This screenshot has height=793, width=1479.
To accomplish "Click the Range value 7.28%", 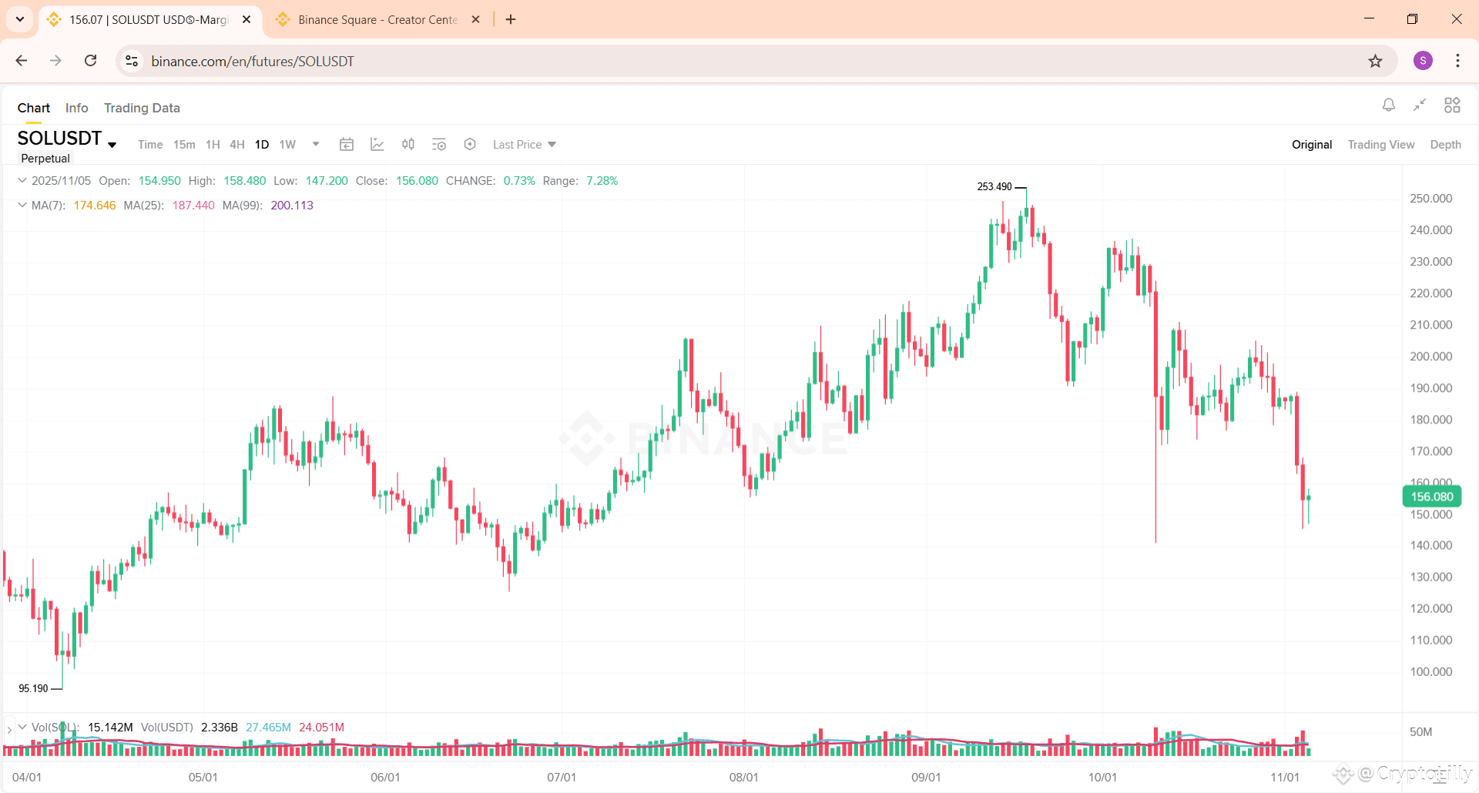I will (x=602, y=180).
